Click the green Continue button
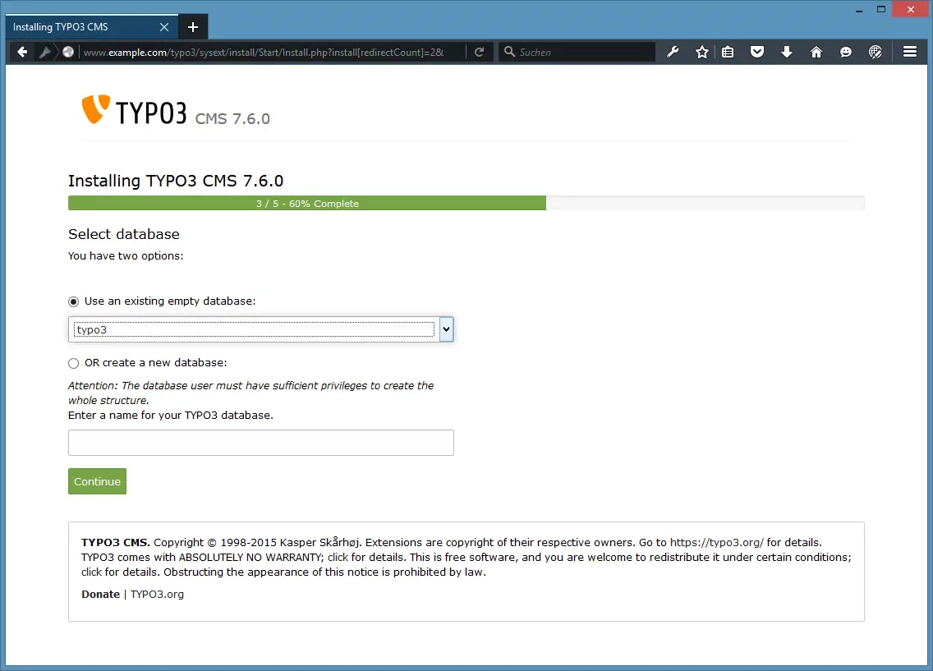933x671 pixels. [x=97, y=481]
